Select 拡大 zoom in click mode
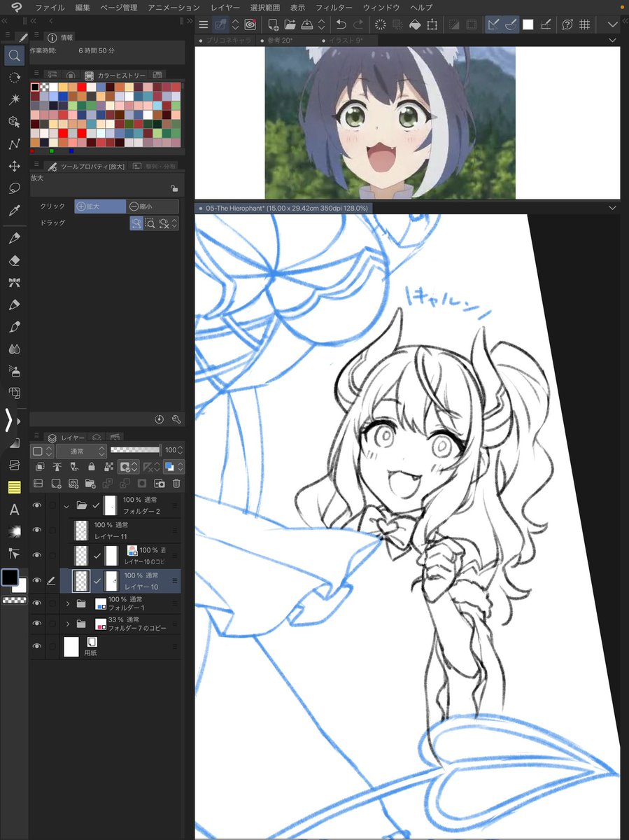The height and width of the screenshot is (840, 629). 99,206
